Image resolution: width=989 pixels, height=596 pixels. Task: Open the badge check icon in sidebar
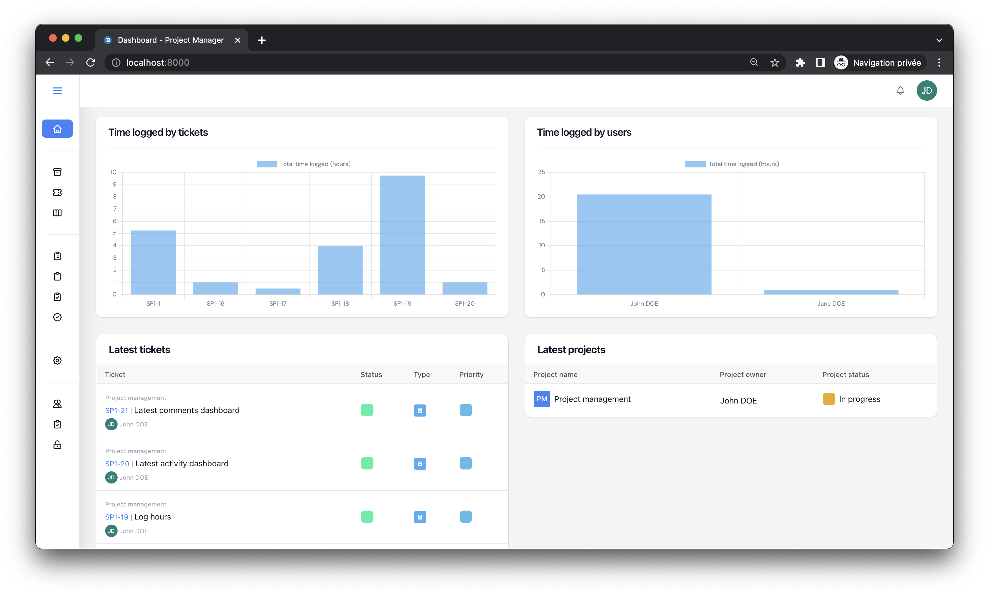tap(57, 317)
